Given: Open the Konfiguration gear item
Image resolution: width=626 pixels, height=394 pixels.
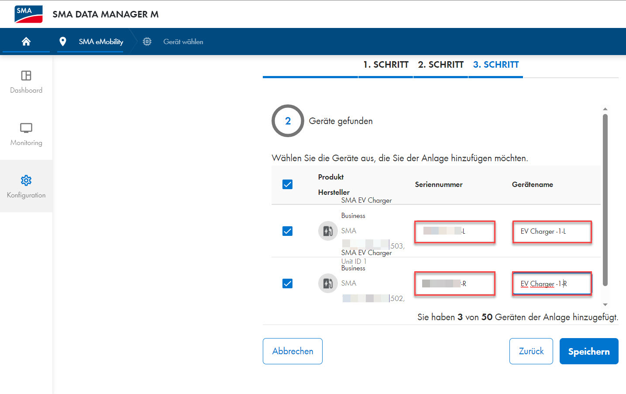Looking at the screenshot, I should coord(26,187).
